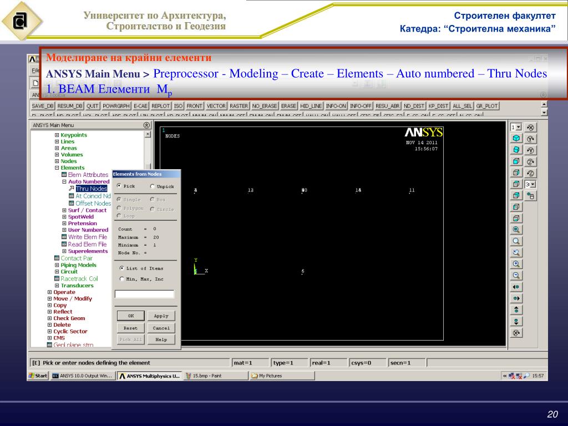The width and height of the screenshot is (568, 426).
Task: Click the node list input field
Action: click(x=145, y=294)
